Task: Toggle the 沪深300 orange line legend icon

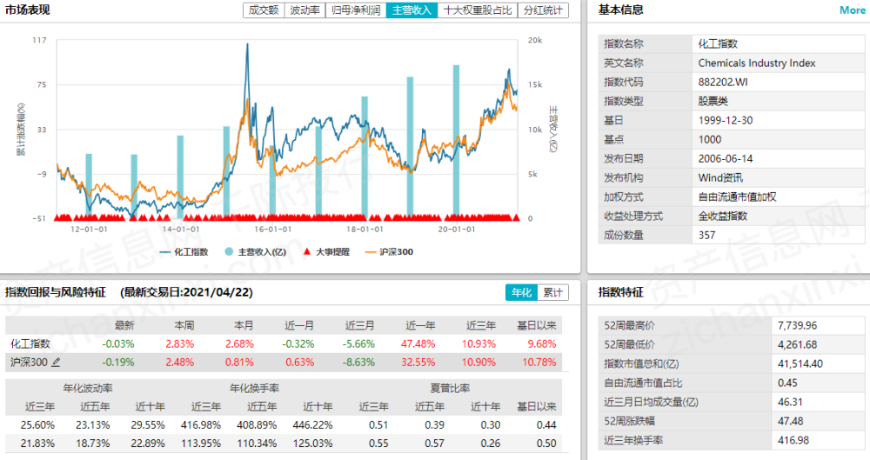Action: [371, 251]
